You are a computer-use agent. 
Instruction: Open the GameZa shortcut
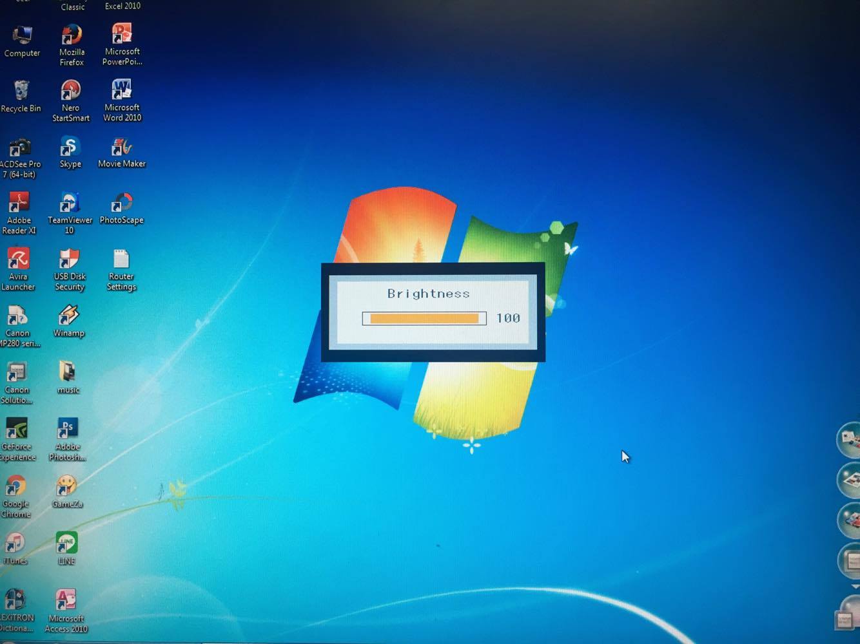pos(66,491)
